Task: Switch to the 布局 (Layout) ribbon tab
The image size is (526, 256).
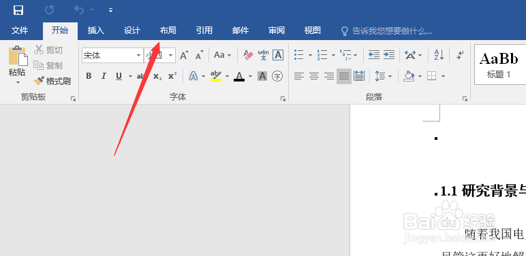Action: (x=168, y=31)
